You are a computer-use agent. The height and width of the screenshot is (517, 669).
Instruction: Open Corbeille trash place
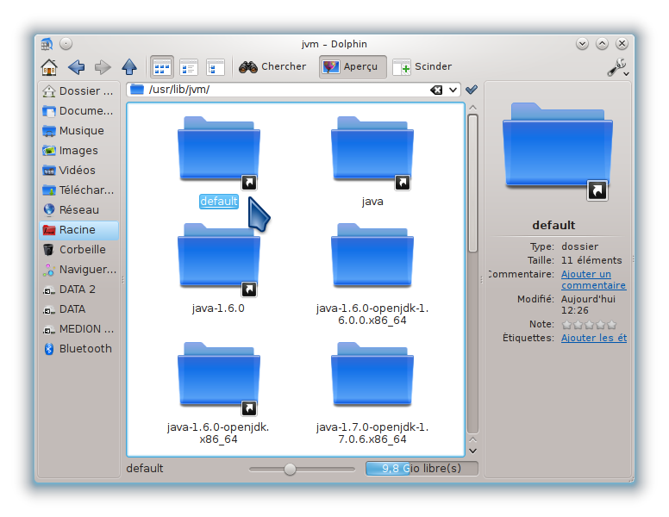tap(79, 250)
